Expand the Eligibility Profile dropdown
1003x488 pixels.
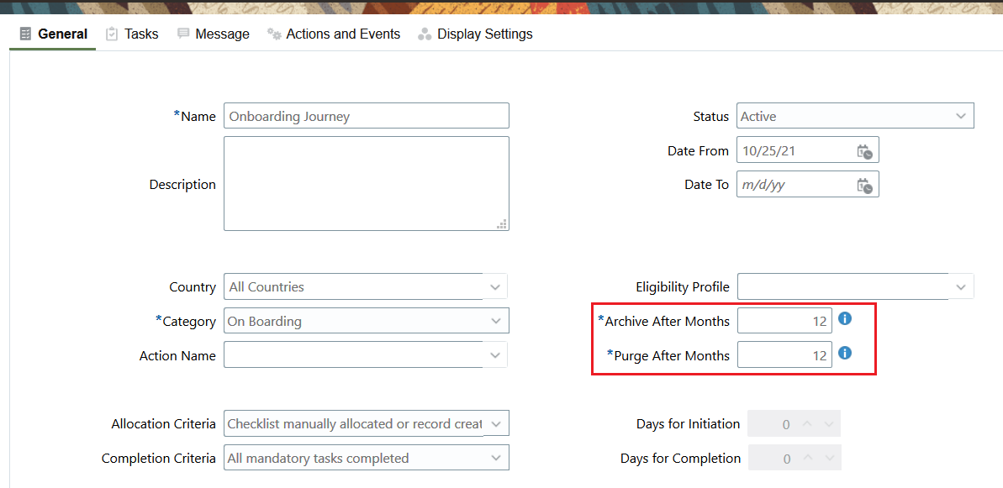click(961, 287)
